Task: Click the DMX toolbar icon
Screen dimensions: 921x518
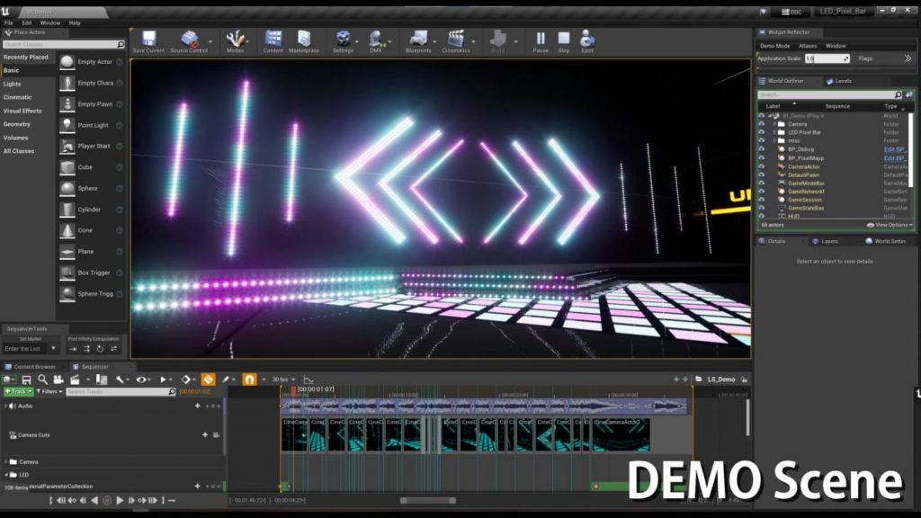Action: [375, 40]
